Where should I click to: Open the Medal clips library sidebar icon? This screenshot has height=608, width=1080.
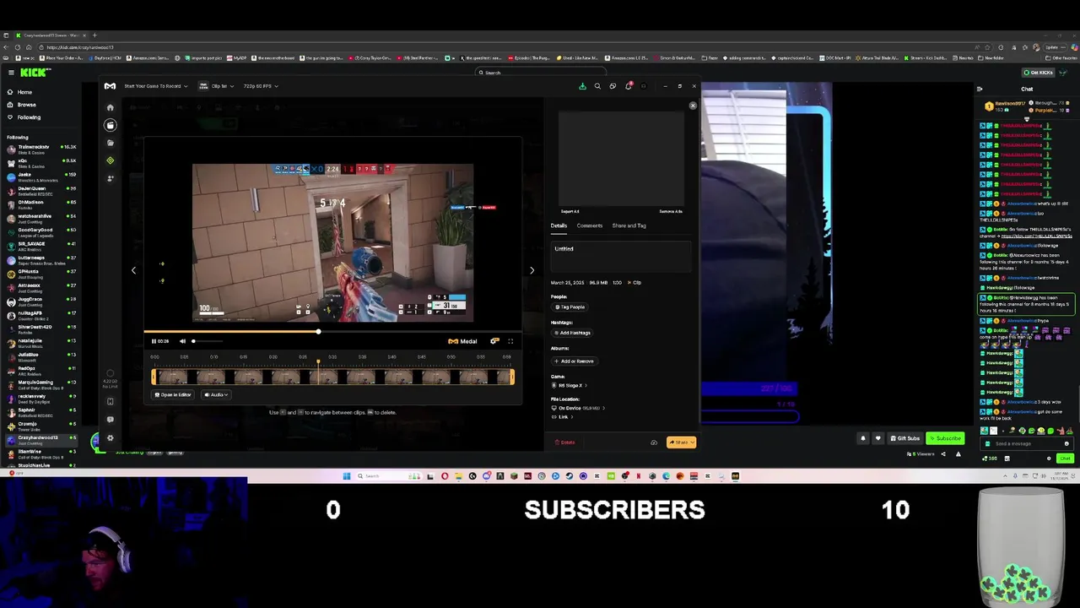(x=110, y=125)
